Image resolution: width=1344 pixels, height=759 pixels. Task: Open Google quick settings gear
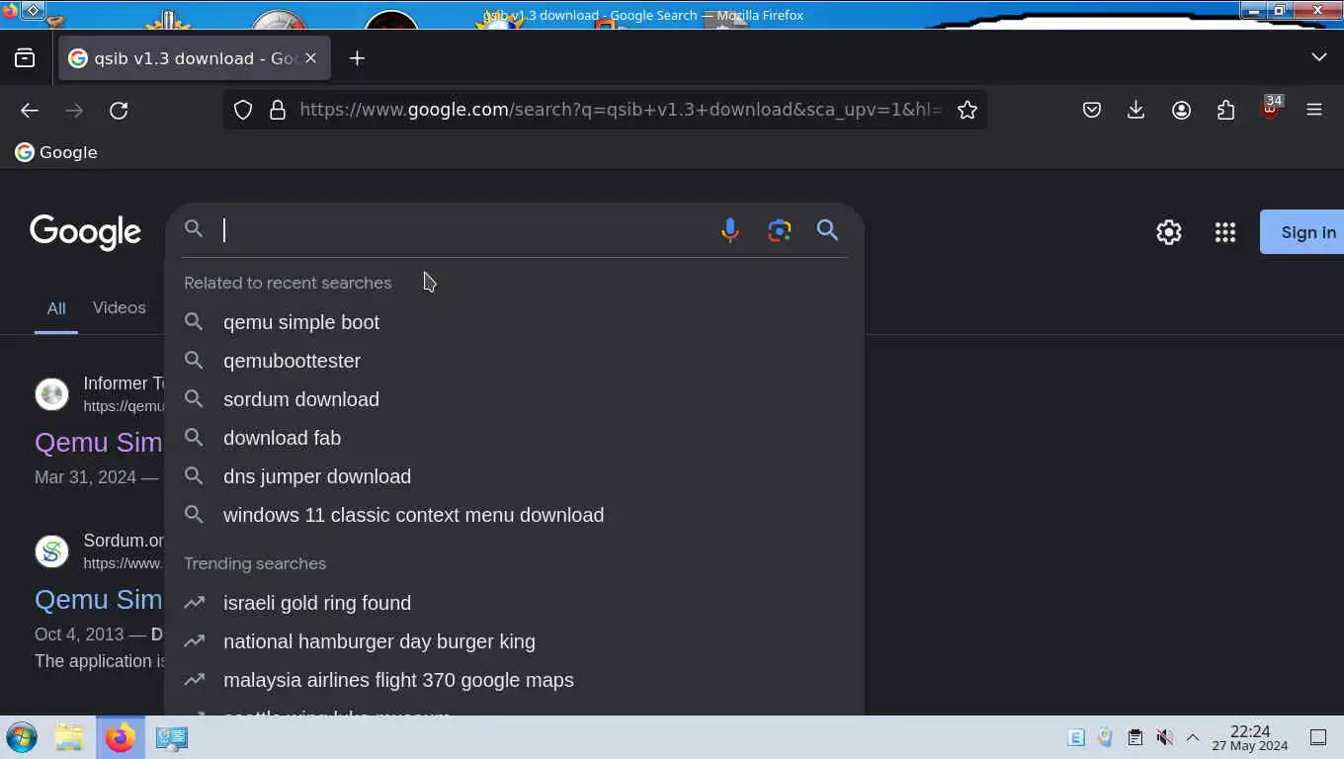pyautogui.click(x=1169, y=232)
